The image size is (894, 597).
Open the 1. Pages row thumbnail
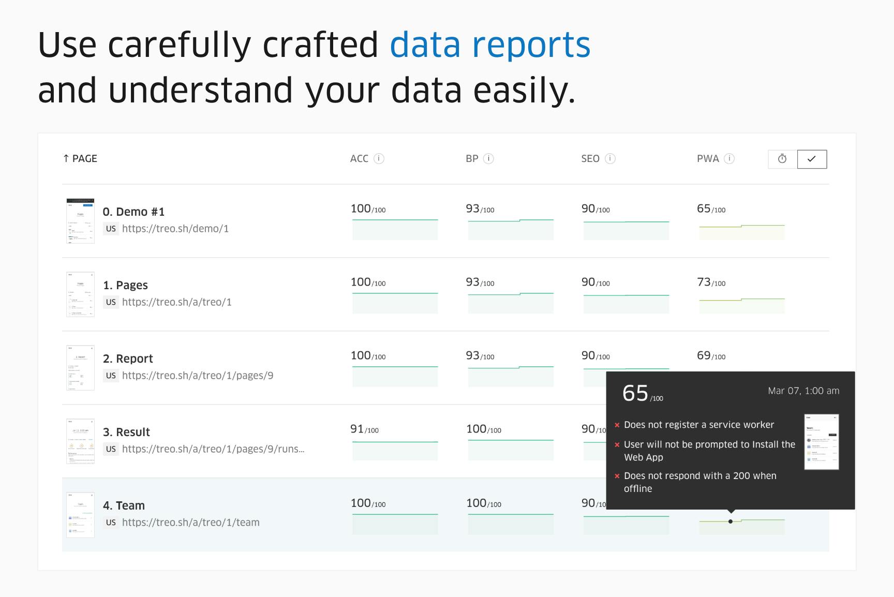point(80,294)
